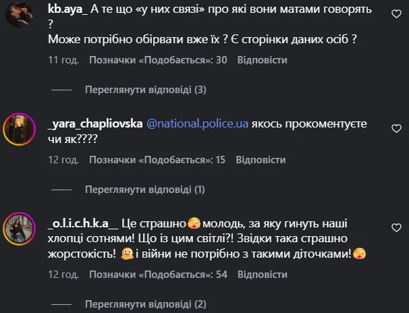View the 54 likes on _o.l.i.c.h.k.a__ comment
This screenshot has width=409, height=313.
158,275
